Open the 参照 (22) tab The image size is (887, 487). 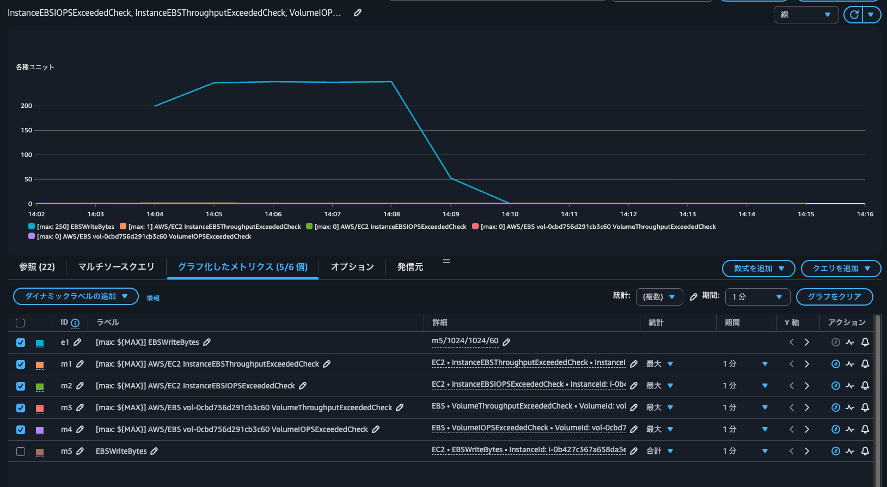37,267
